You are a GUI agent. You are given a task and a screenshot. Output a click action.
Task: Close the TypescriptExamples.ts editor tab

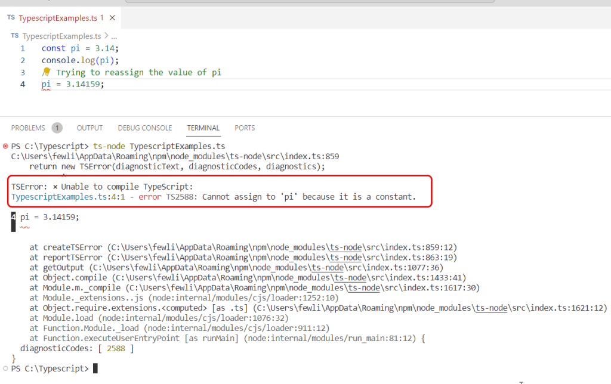pos(112,18)
